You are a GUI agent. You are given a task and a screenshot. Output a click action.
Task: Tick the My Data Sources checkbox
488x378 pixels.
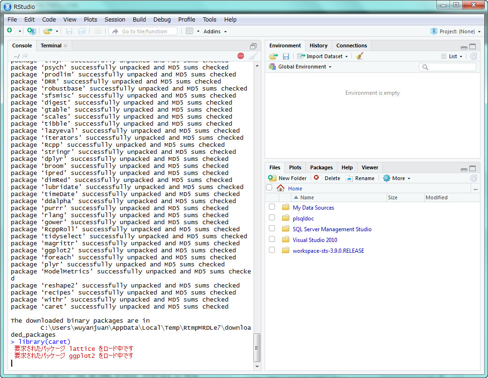(272, 206)
